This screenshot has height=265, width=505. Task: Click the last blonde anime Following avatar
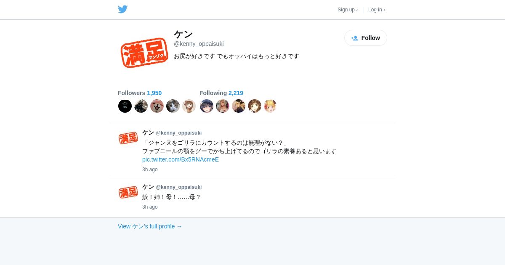click(x=271, y=106)
